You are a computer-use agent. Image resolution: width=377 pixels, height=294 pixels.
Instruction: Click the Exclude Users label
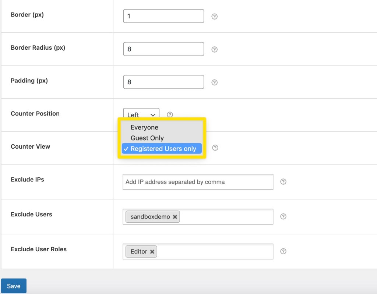pos(32,214)
